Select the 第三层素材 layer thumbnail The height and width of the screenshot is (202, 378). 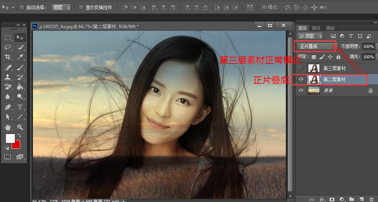(314, 68)
